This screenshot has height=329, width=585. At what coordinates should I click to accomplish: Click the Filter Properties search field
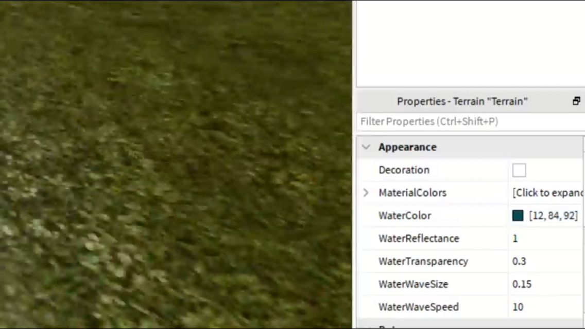(x=470, y=121)
